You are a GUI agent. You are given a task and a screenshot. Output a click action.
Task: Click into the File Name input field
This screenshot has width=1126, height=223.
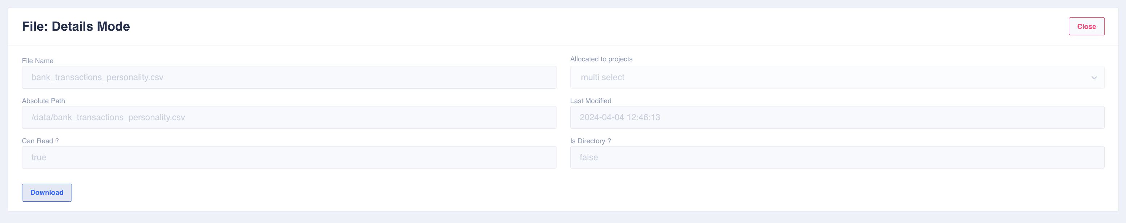(x=288, y=78)
